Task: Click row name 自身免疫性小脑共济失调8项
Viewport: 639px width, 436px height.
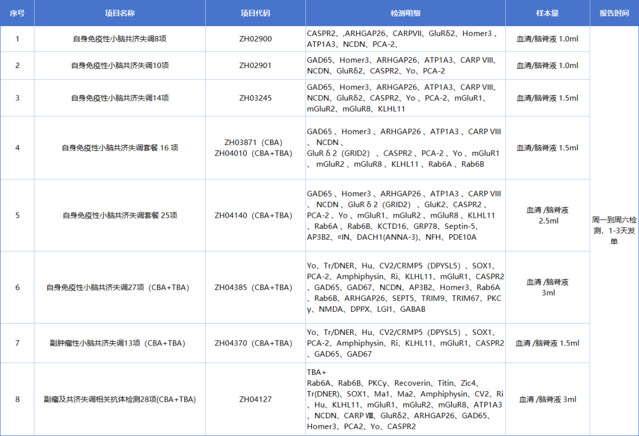Action: (120, 38)
